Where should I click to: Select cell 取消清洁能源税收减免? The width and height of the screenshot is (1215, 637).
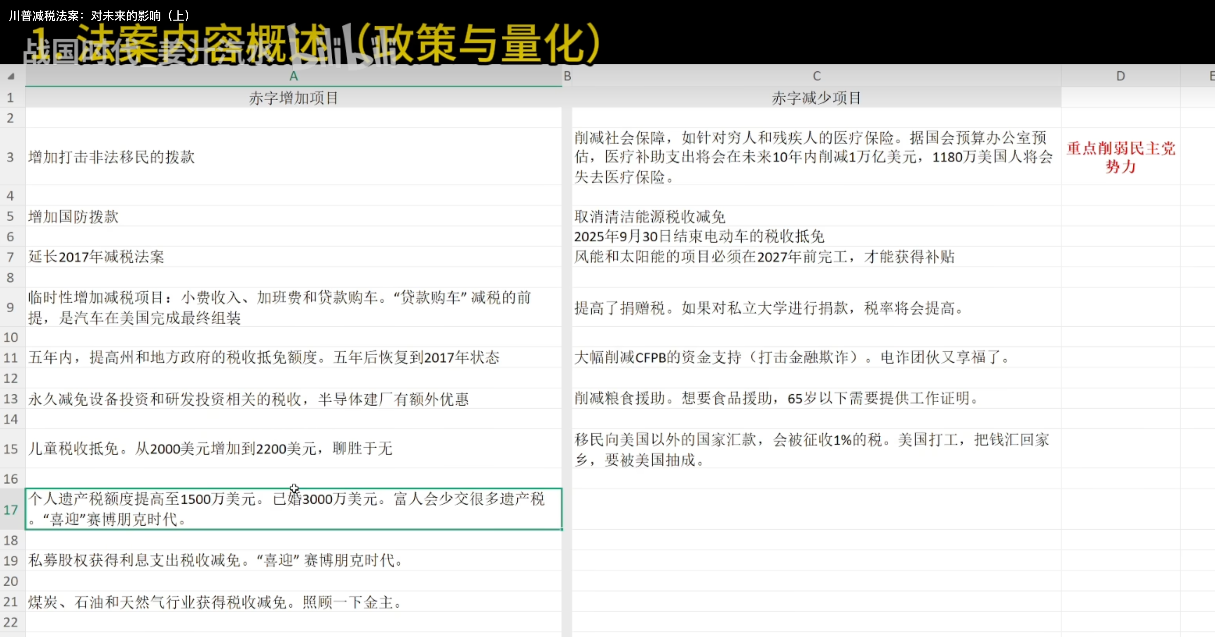[x=649, y=217]
